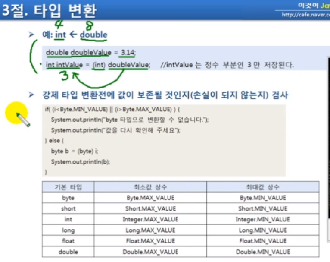Select code line "double doubleValue = 3.14;"
Viewport: 330px width, 262px height.
pos(91,52)
